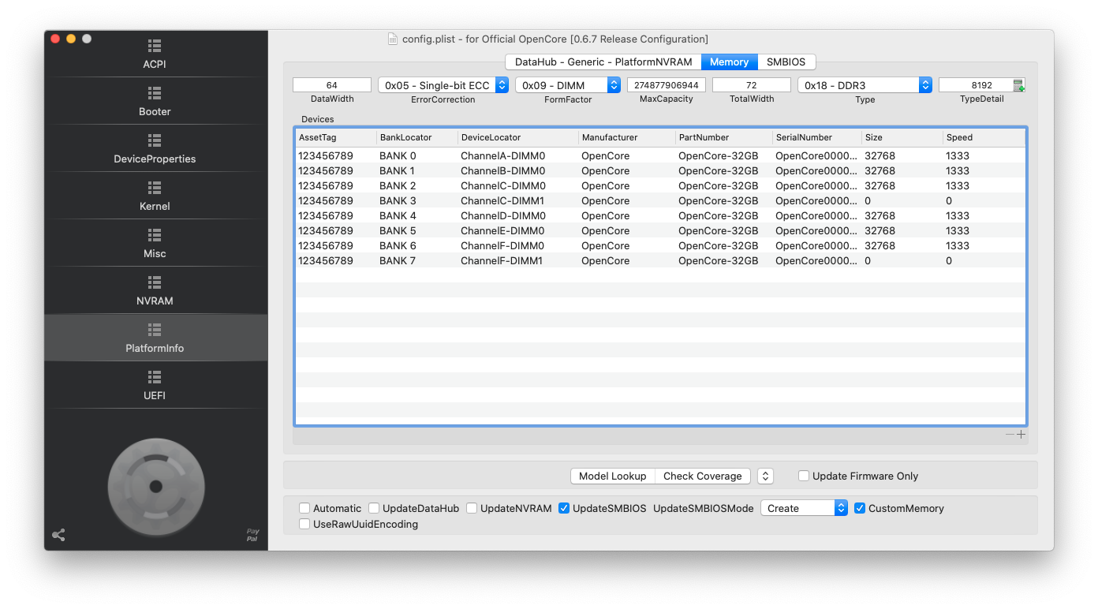
Task: Select the Kernel sidebar section
Action: [x=155, y=196]
